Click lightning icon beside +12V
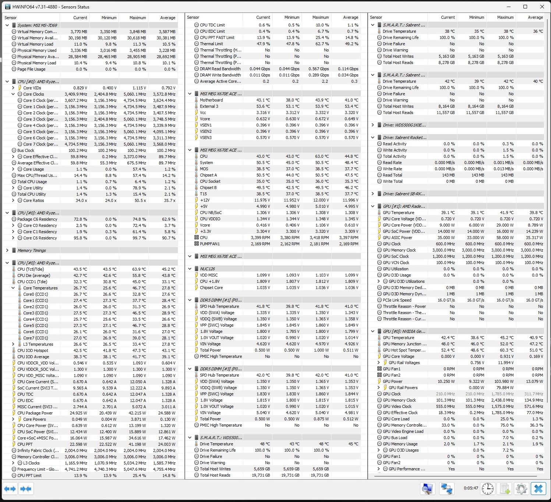This screenshot has width=551, height=502. (196, 200)
